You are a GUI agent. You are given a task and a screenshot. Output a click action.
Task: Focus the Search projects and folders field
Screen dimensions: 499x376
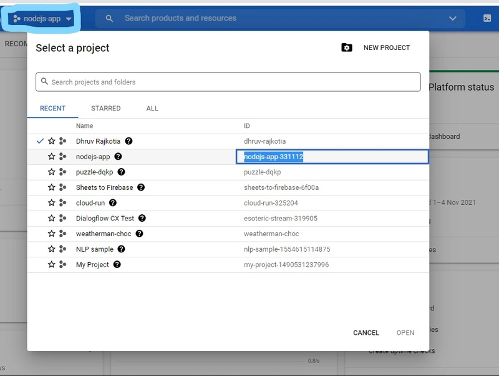pos(228,82)
